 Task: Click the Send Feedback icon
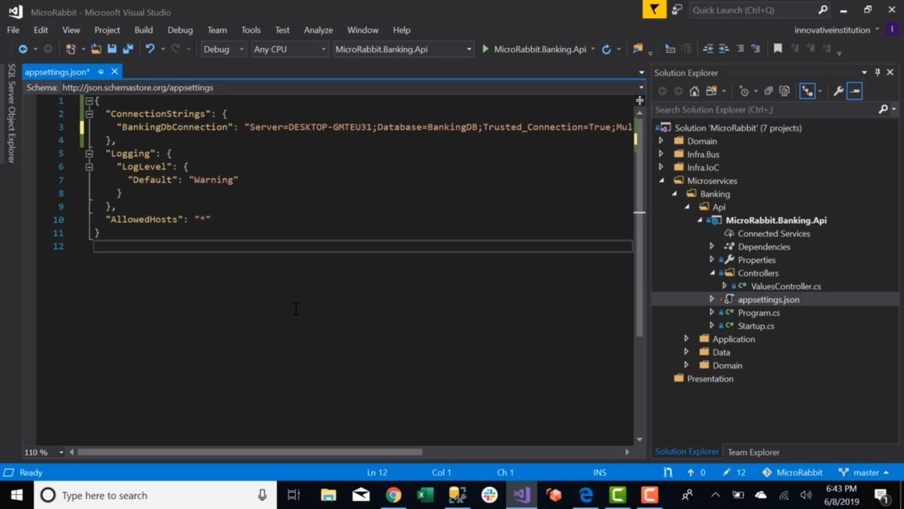tap(677, 10)
